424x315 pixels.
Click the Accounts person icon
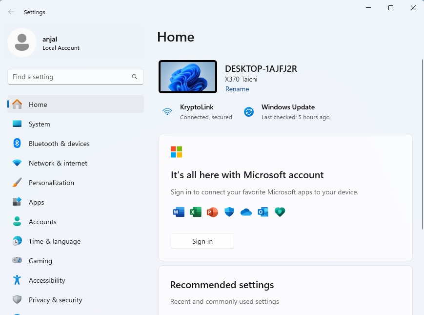pyautogui.click(x=17, y=221)
